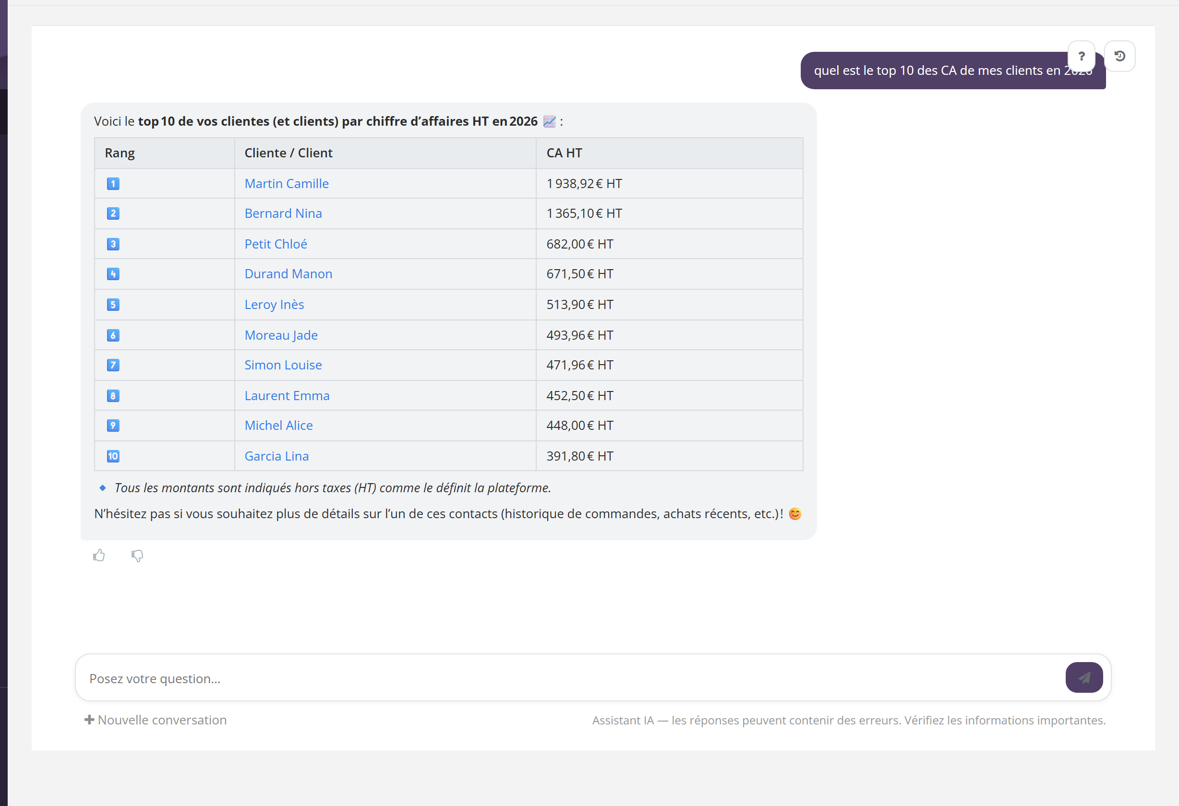Open the Durand Manon client link
The image size is (1179, 806).
click(x=288, y=274)
